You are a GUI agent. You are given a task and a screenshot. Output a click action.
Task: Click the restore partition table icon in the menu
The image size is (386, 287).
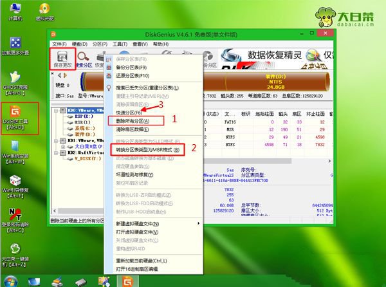pyautogui.click(x=109, y=76)
